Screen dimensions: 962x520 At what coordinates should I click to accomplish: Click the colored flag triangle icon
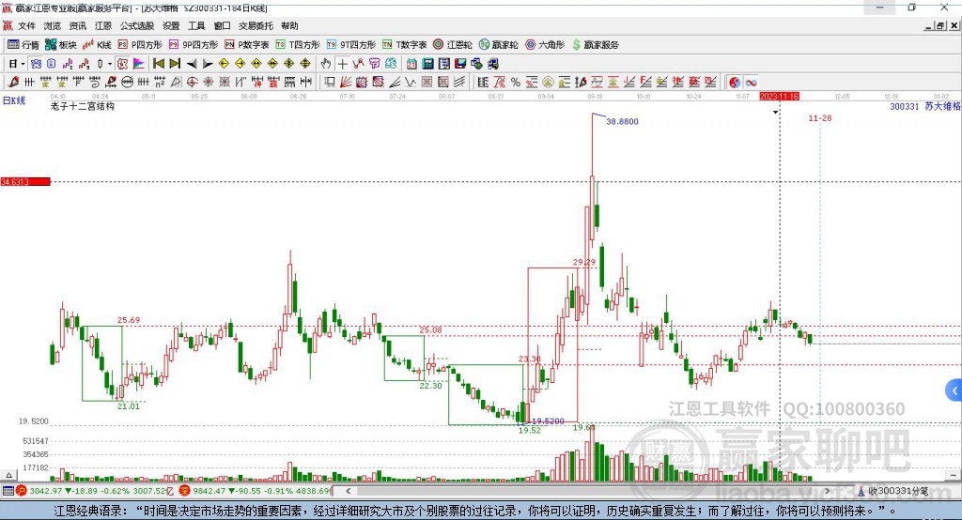tap(139, 64)
